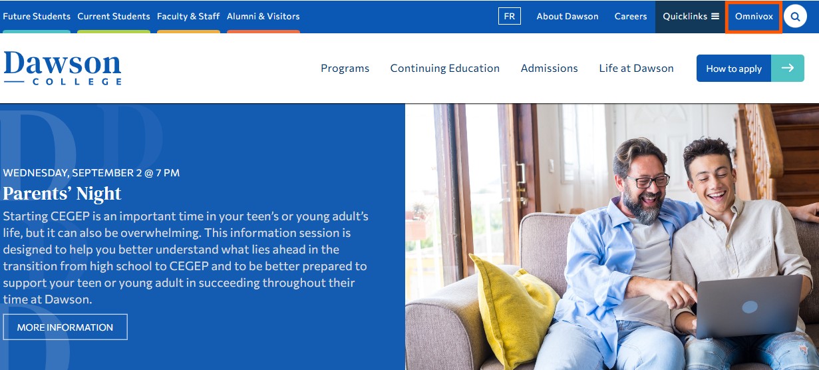
Task: Select the Future Students tab
Action: [x=37, y=16]
